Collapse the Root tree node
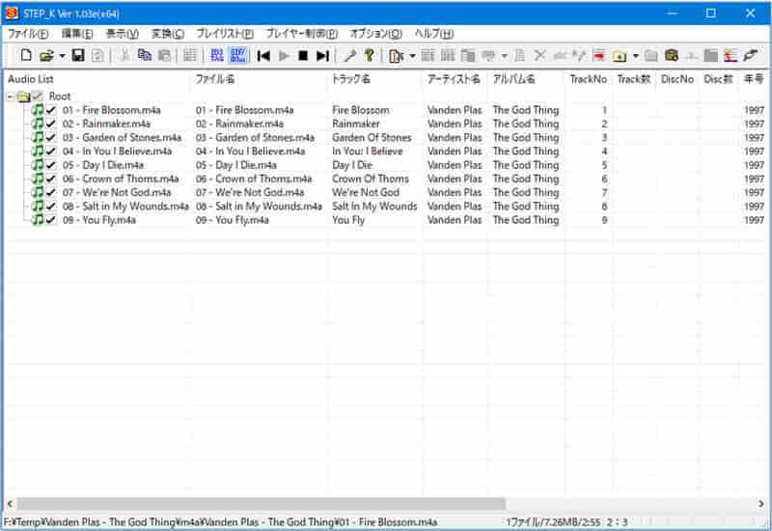 tap(10, 97)
